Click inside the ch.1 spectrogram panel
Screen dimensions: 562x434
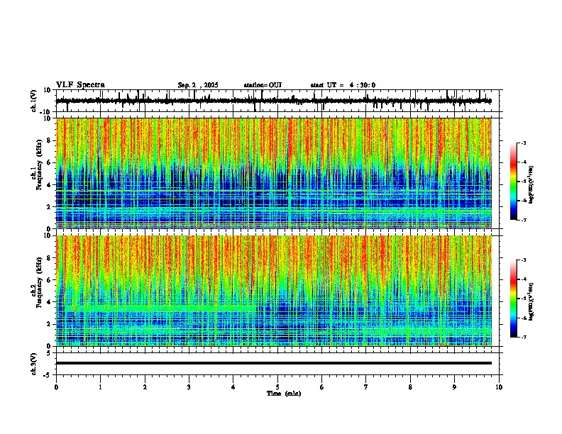(274, 173)
